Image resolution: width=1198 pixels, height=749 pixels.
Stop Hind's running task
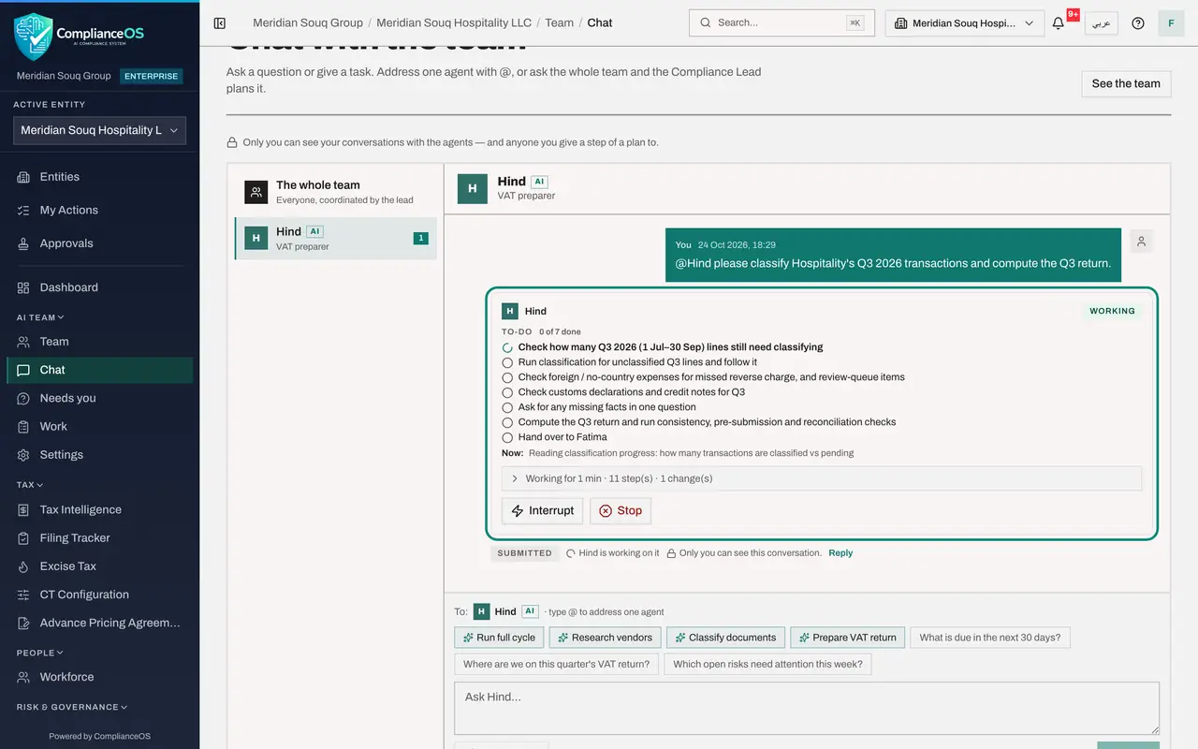point(621,510)
